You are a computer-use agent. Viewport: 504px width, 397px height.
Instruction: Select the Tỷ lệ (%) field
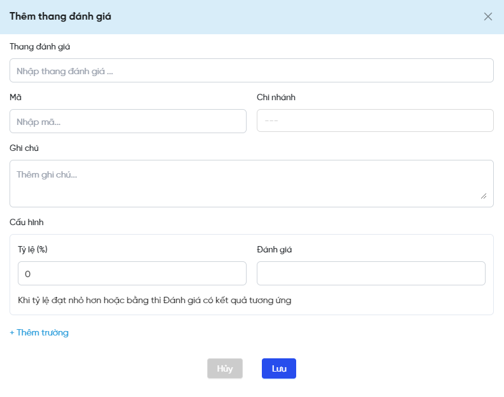click(132, 273)
